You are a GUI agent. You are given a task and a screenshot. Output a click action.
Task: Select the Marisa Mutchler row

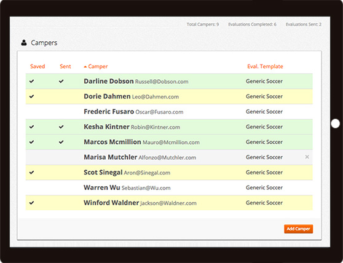pos(169,157)
